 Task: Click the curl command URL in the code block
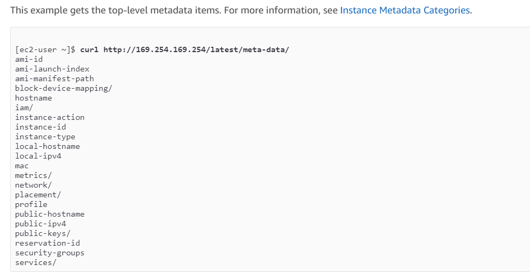pos(196,49)
